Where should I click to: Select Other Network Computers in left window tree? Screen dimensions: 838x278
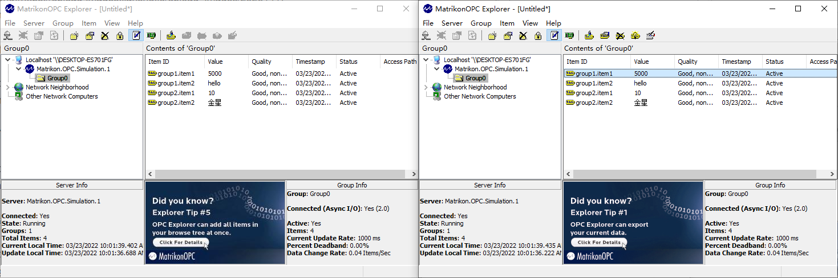[62, 96]
